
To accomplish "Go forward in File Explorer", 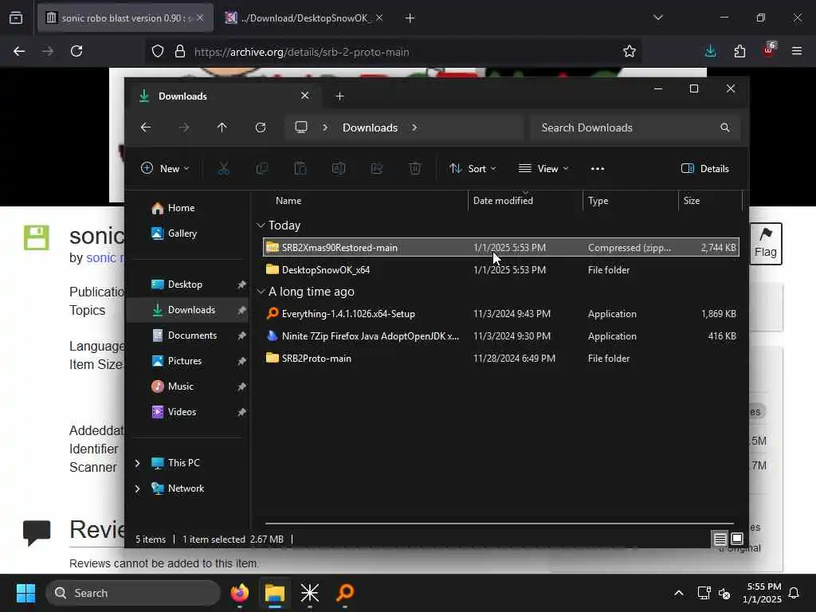I will (184, 127).
